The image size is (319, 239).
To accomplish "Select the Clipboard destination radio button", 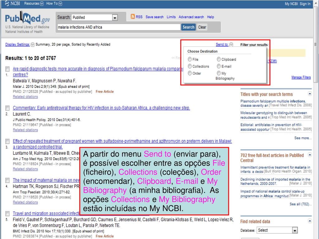I will click(x=218, y=59).
